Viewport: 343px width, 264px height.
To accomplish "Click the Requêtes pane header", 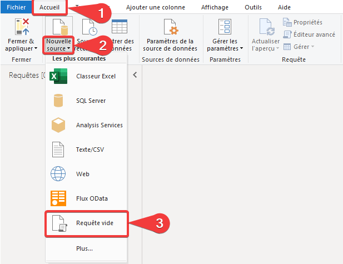I will click(27, 75).
